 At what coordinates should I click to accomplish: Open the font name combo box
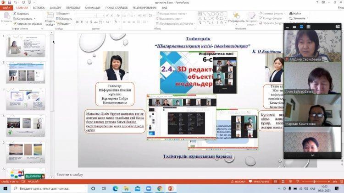(85, 16)
